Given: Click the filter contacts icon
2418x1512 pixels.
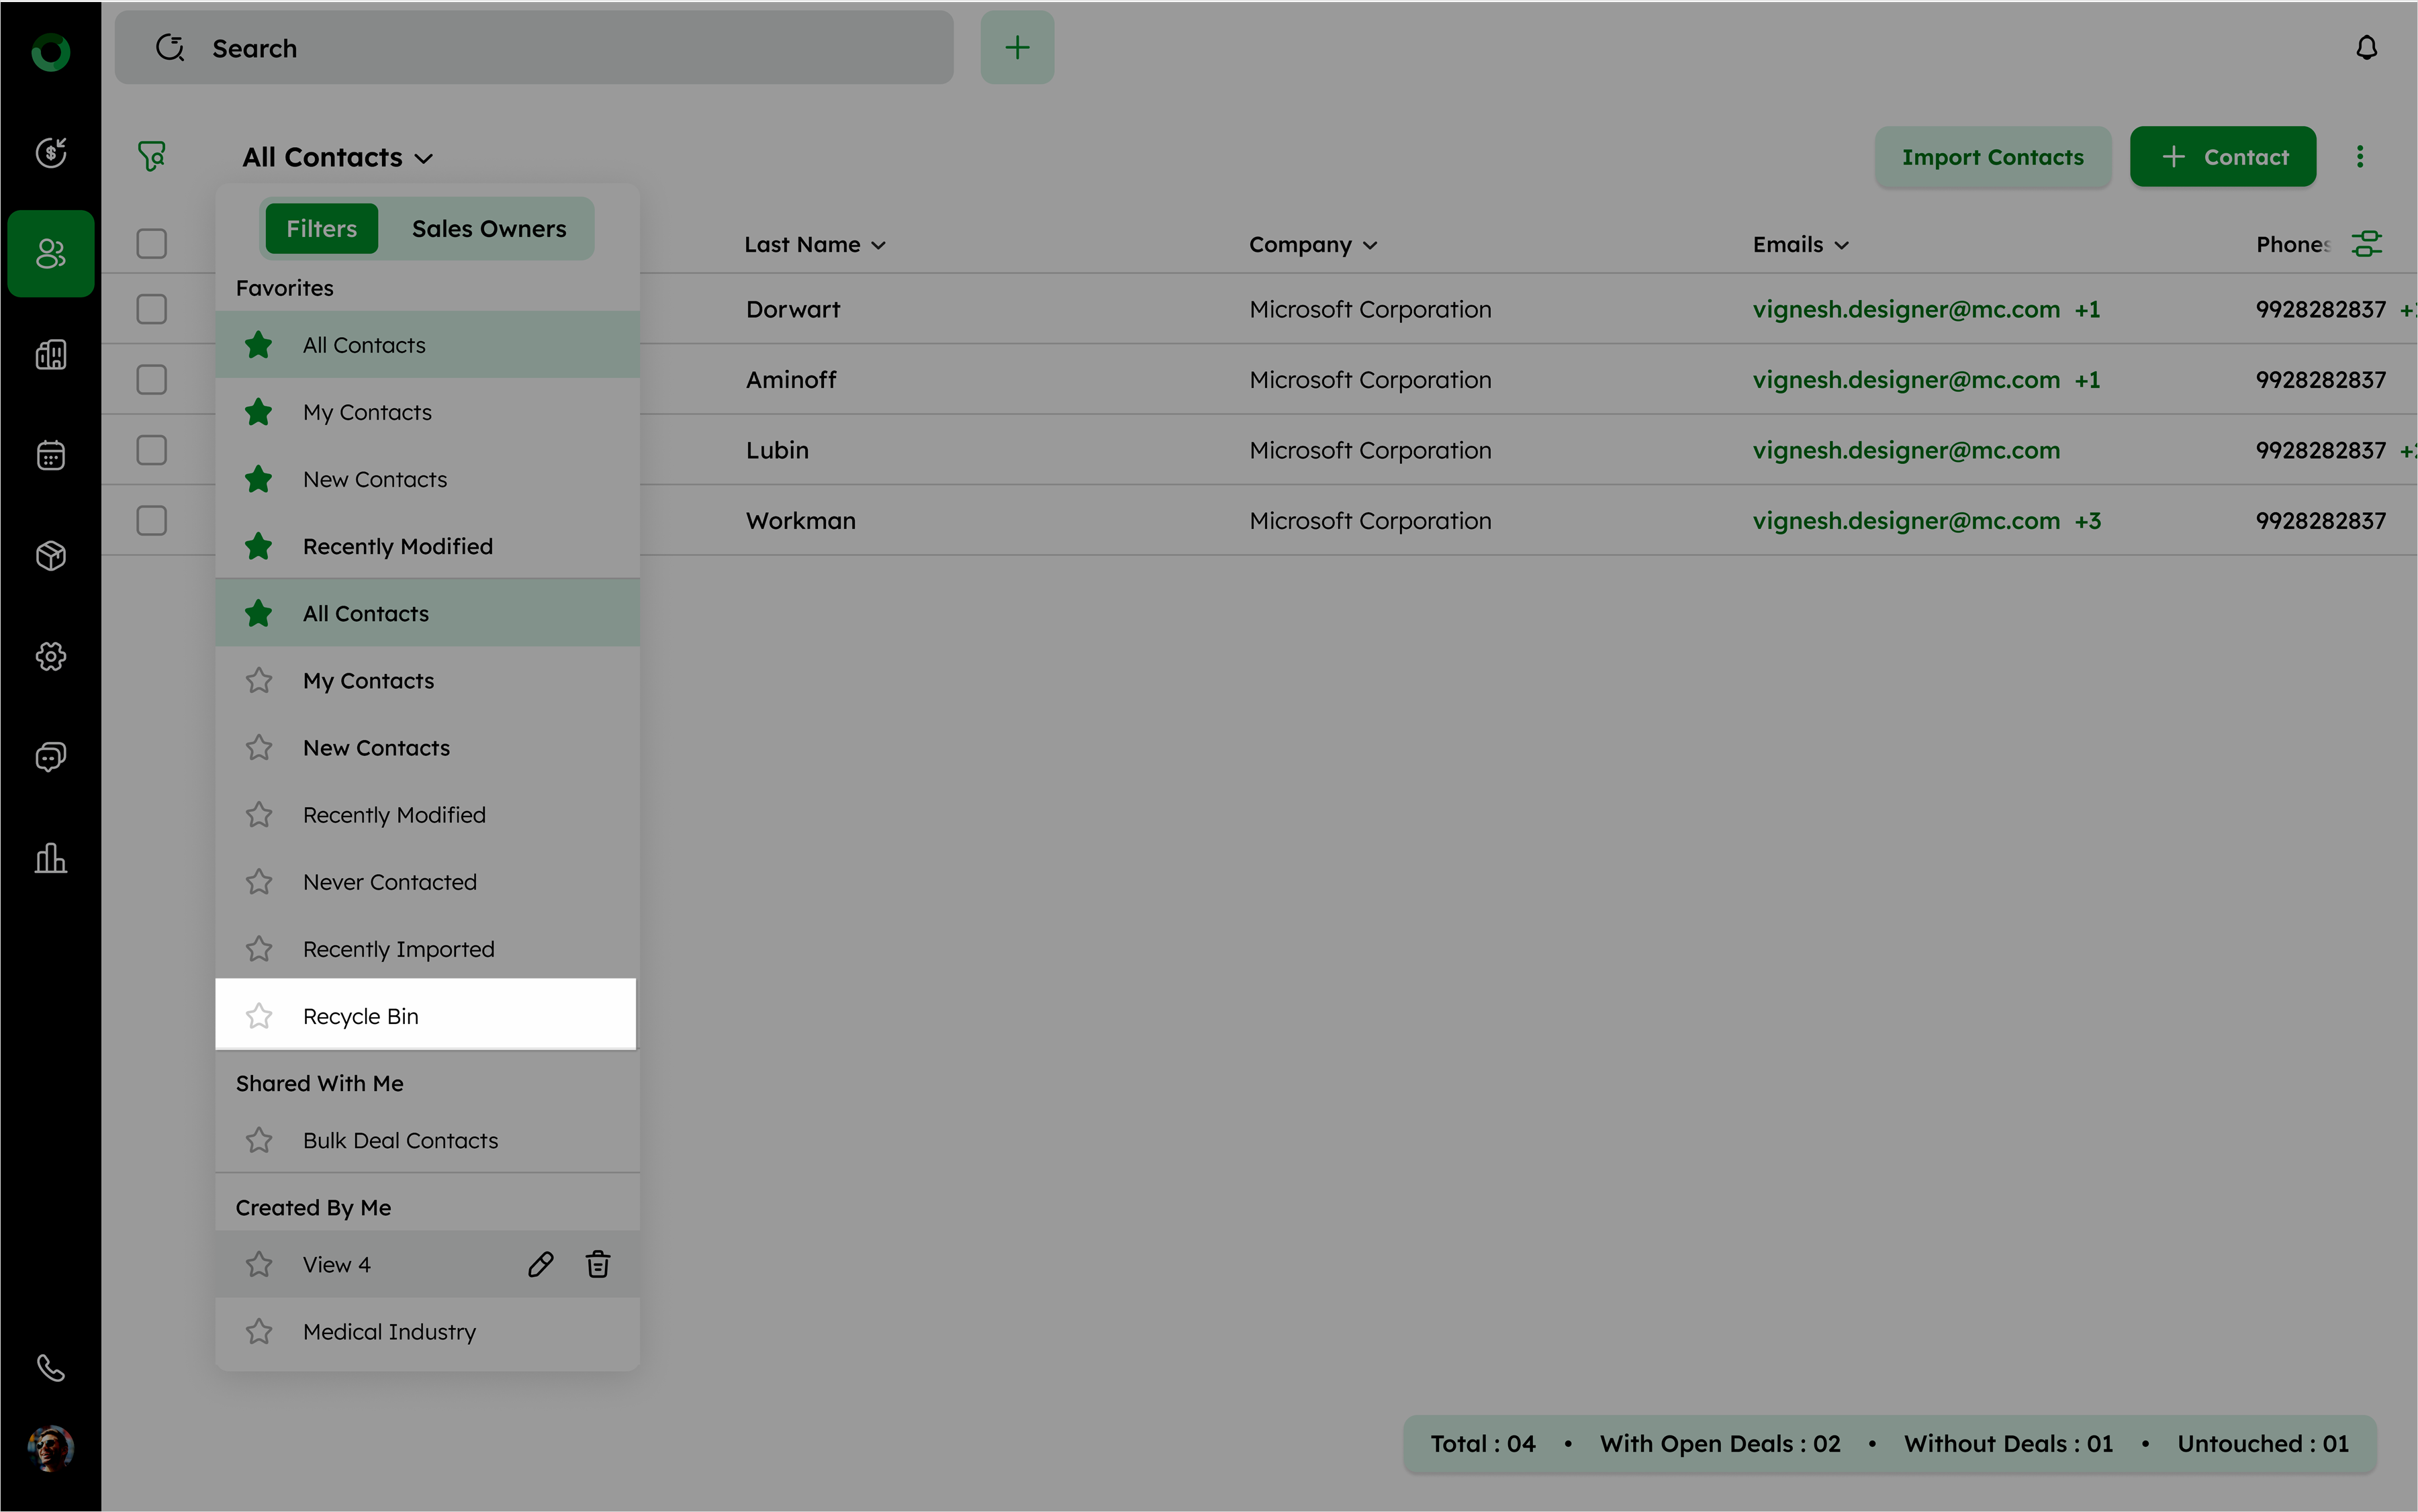Looking at the screenshot, I should tap(152, 156).
